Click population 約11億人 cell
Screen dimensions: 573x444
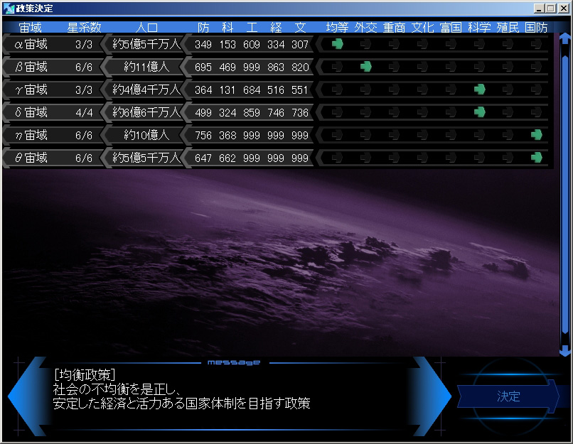coord(146,67)
